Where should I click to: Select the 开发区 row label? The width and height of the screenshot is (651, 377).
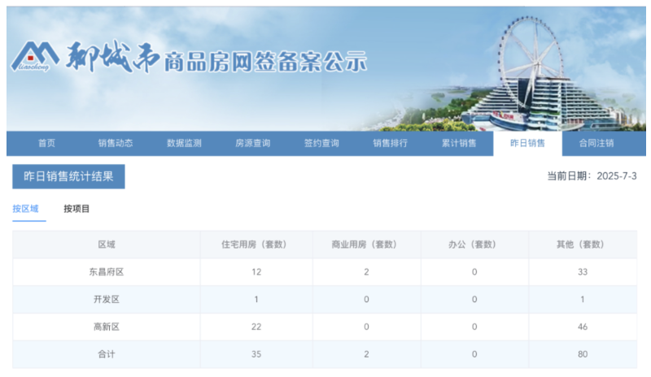[x=107, y=300]
